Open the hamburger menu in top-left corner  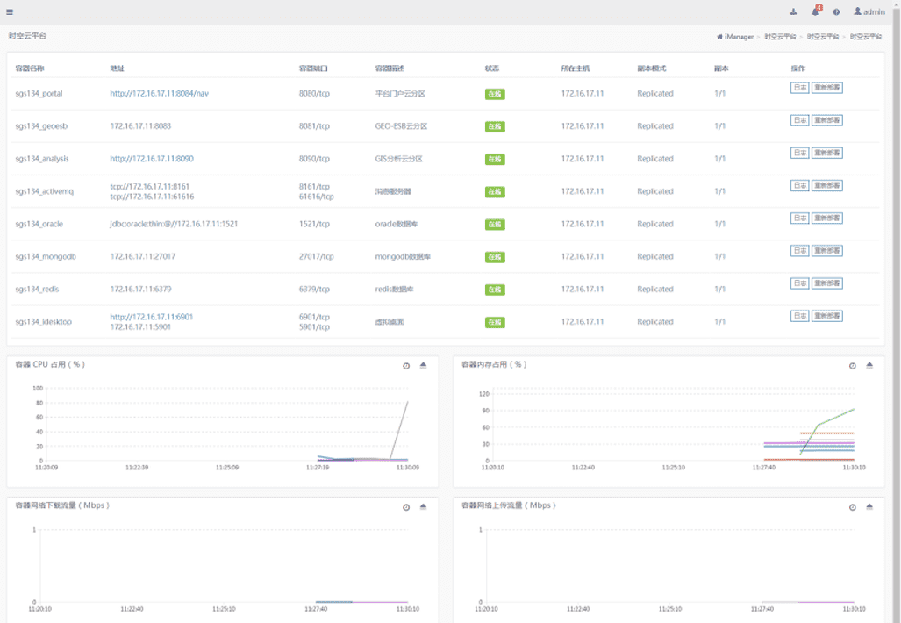click(x=10, y=11)
